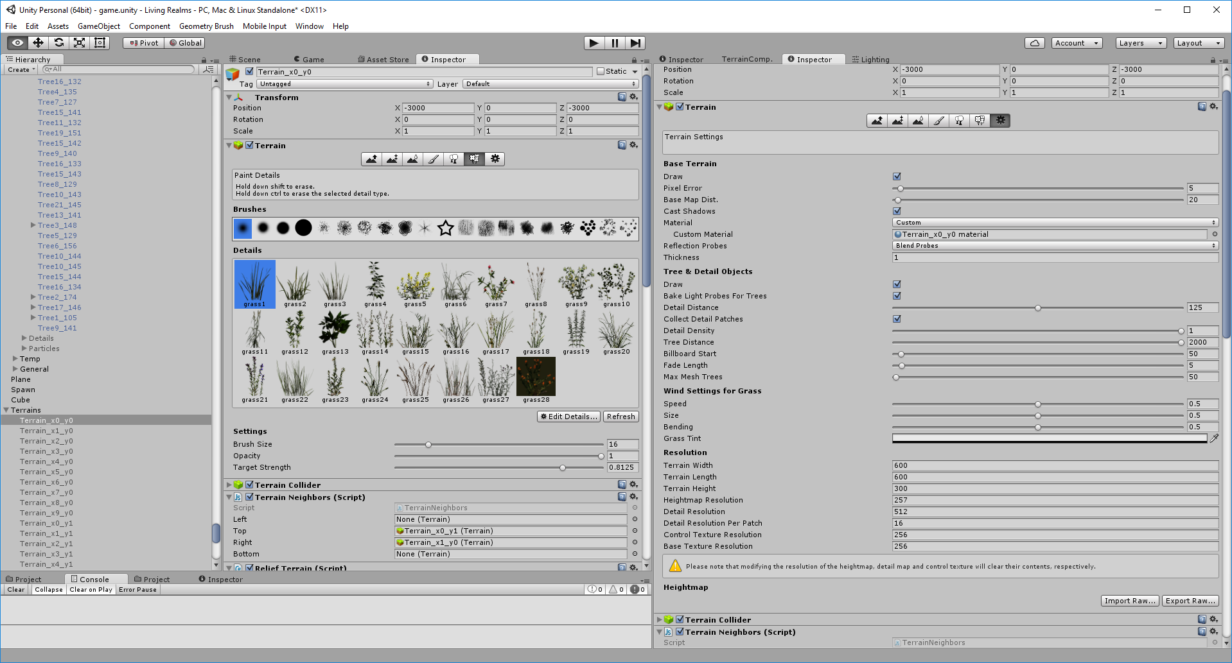Open the Geometry Brush menu
The height and width of the screenshot is (663, 1232).
[206, 26]
